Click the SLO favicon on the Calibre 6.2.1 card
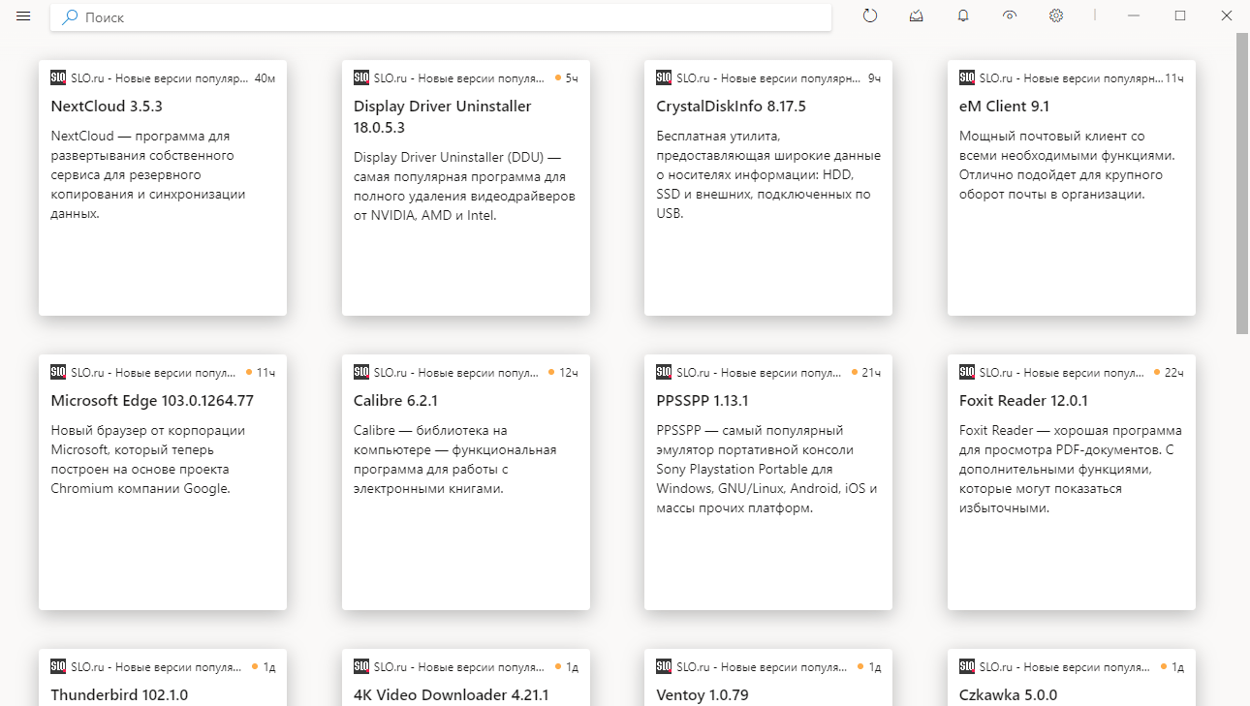1250x706 pixels. [361, 372]
